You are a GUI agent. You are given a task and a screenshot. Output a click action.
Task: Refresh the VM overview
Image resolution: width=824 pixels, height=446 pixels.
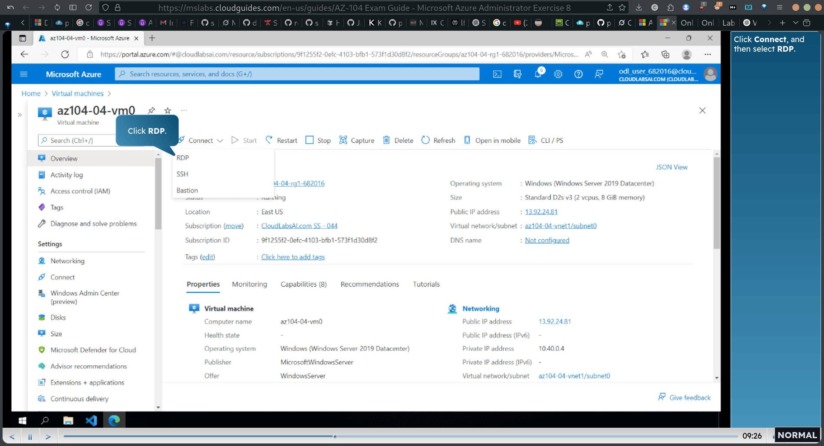(438, 140)
